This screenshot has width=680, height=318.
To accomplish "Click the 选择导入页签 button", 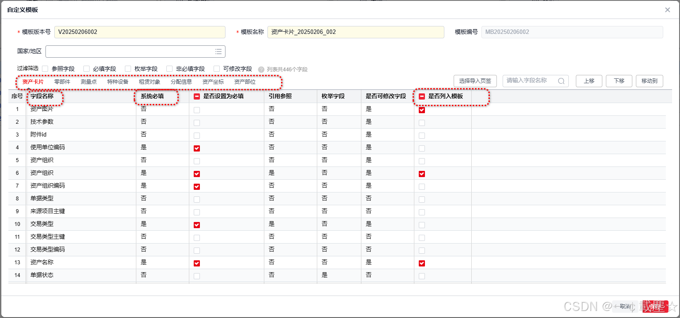I will click(x=475, y=81).
